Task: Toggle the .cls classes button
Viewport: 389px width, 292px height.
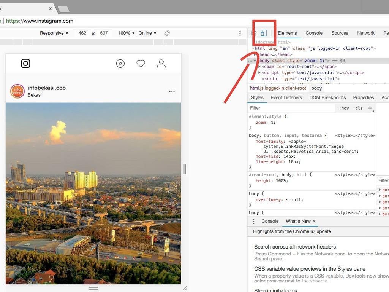Action: click(358, 108)
